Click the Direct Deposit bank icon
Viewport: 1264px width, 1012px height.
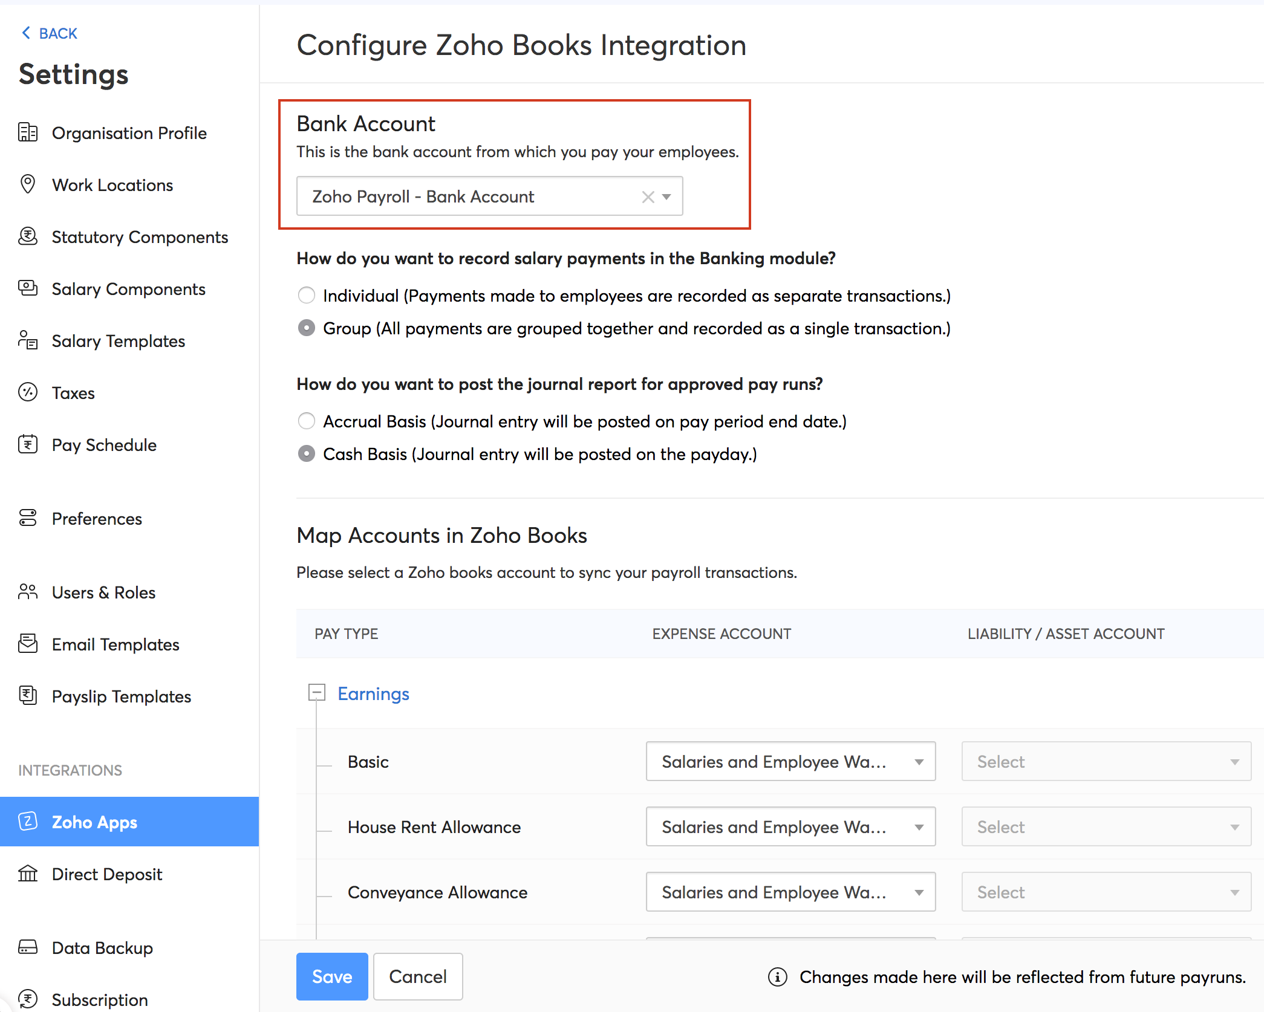28,874
